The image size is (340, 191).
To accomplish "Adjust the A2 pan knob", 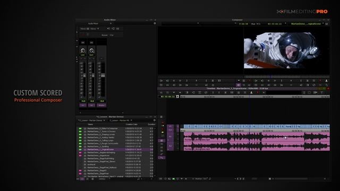I will [91, 51].
